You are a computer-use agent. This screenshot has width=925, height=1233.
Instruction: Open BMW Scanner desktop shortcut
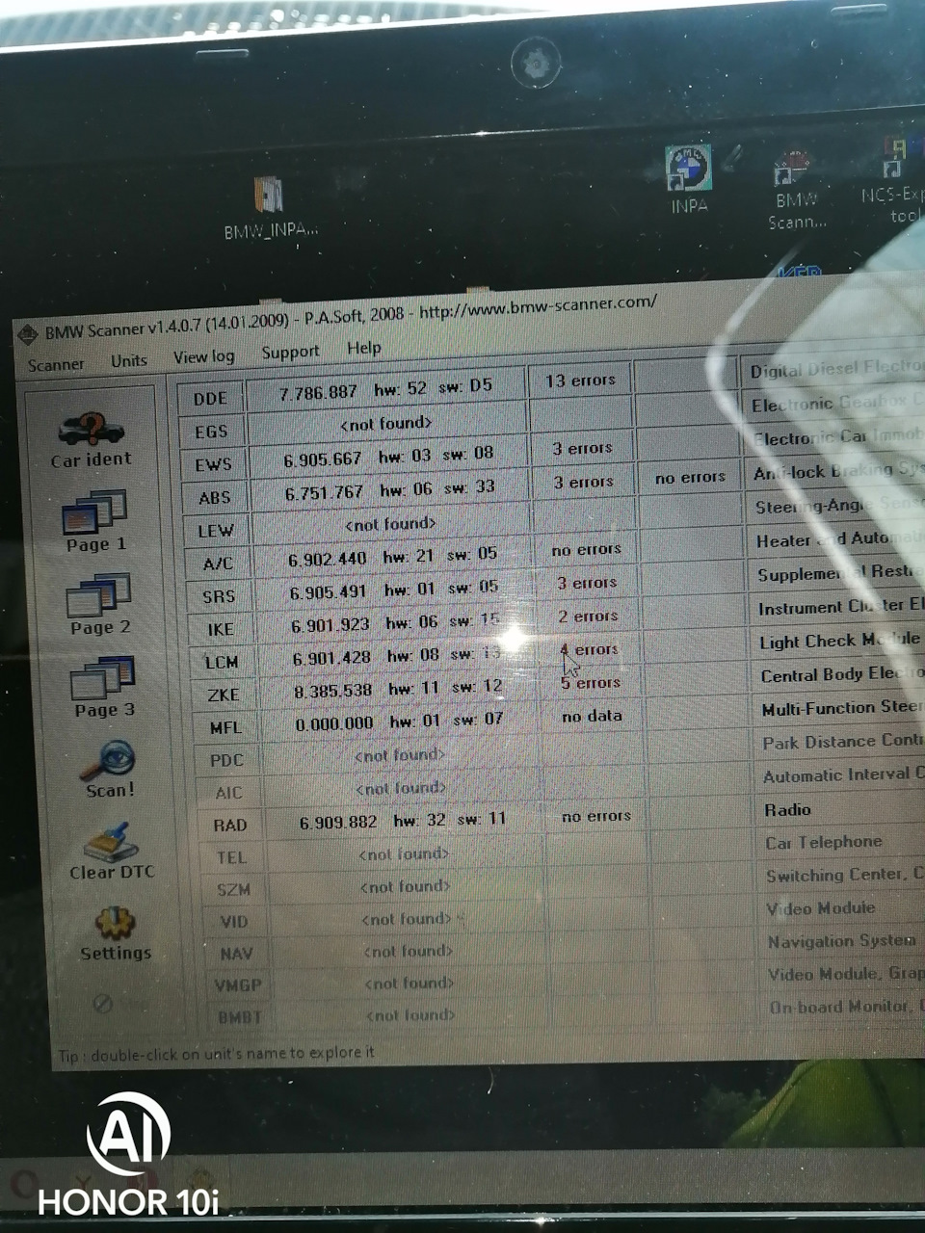(796, 191)
